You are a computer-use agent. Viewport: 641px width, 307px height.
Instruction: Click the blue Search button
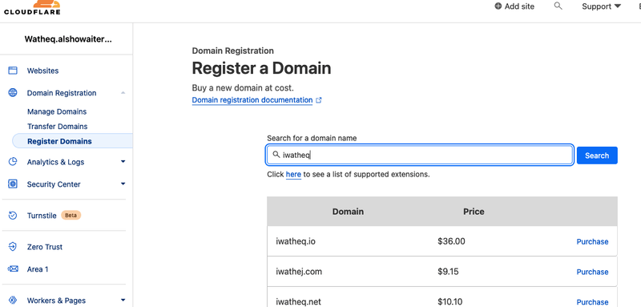pos(597,156)
